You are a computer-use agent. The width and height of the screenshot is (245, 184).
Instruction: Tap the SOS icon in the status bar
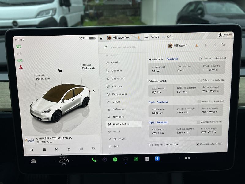(146, 37)
